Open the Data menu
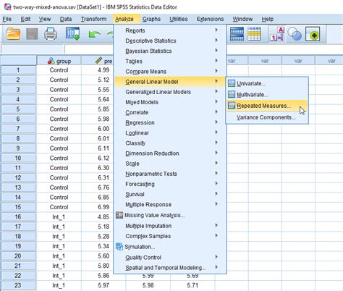Image resolution: width=343 pixels, height=291 pixels. click(66, 19)
